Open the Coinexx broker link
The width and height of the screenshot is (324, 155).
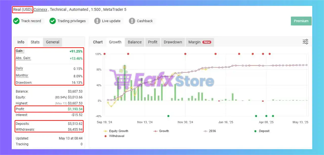click(x=41, y=10)
